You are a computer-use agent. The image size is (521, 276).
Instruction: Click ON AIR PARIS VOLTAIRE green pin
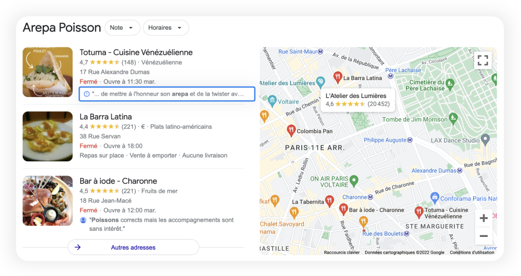pyautogui.click(x=354, y=181)
